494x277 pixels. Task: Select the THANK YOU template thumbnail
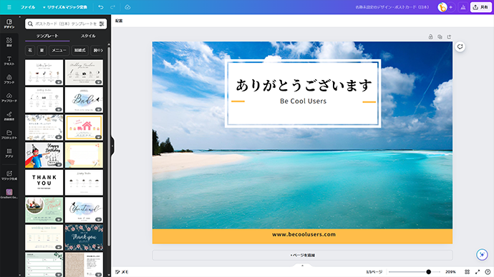44,183
